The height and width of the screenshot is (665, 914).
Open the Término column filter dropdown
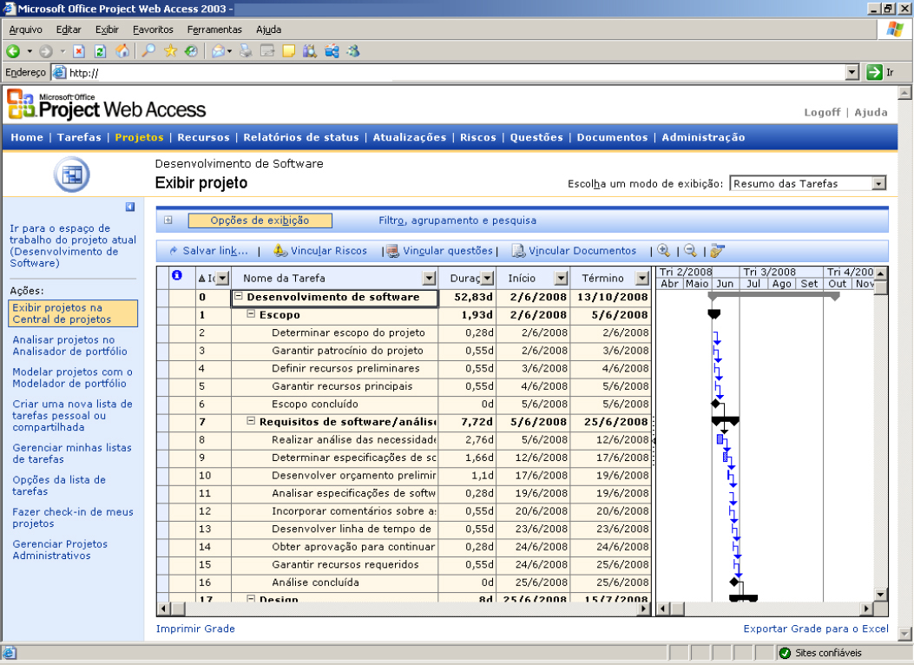pos(641,279)
